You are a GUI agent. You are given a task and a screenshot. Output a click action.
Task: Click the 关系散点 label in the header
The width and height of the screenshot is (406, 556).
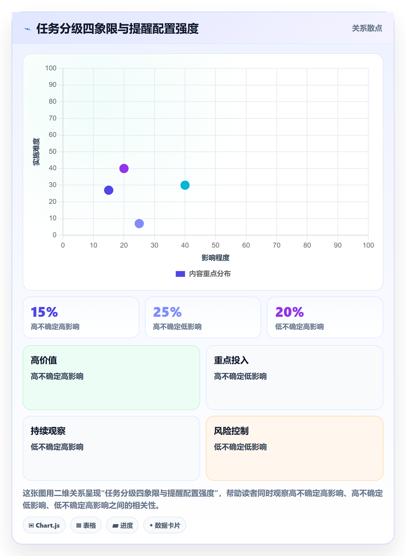367,28
